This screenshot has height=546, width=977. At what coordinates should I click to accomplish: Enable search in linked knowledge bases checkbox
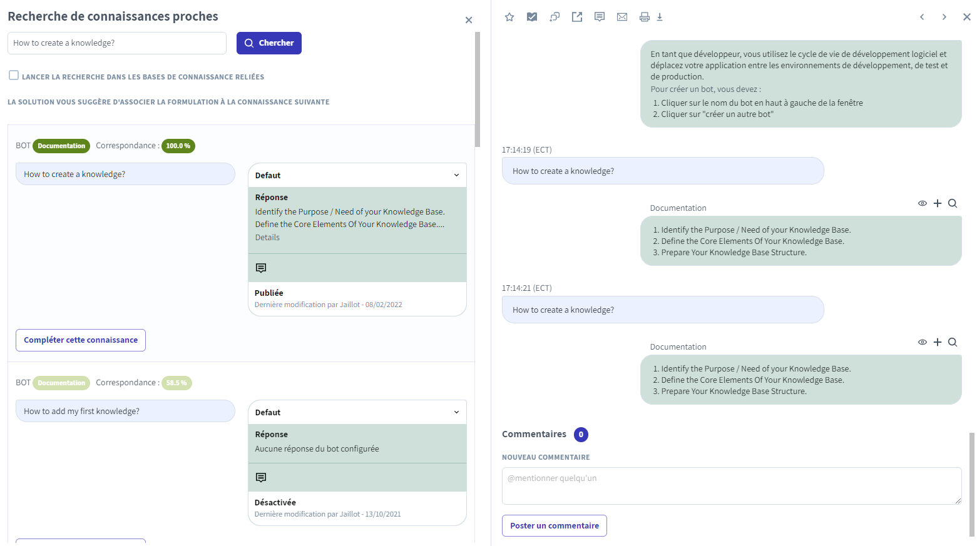coord(14,76)
